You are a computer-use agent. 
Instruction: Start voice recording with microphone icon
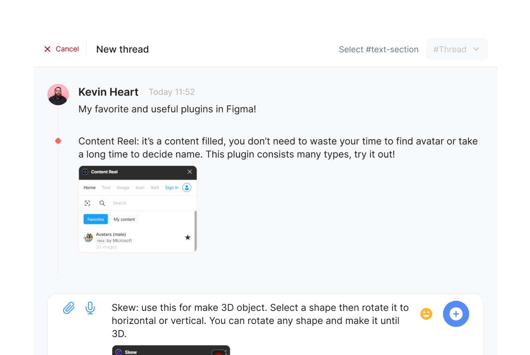point(90,308)
